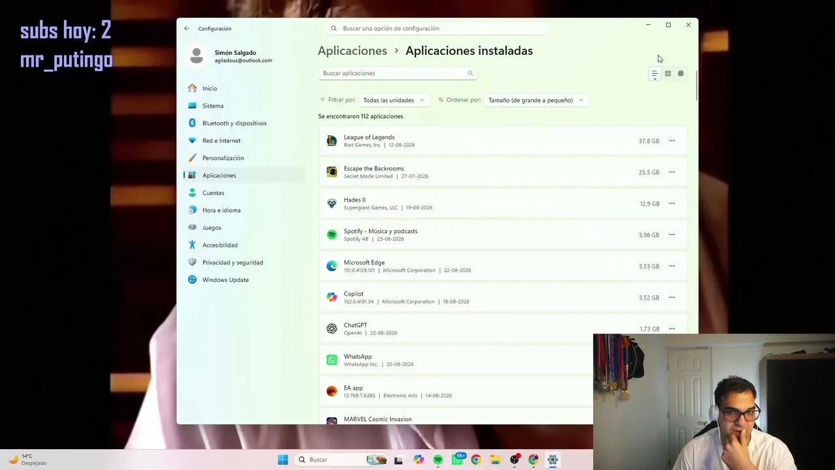Click the Hades II app icon
835x470 pixels.
click(x=332, y=204)
